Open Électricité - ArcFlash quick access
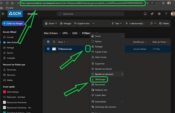The image size is (175, 113). click(x=14, y=97)
